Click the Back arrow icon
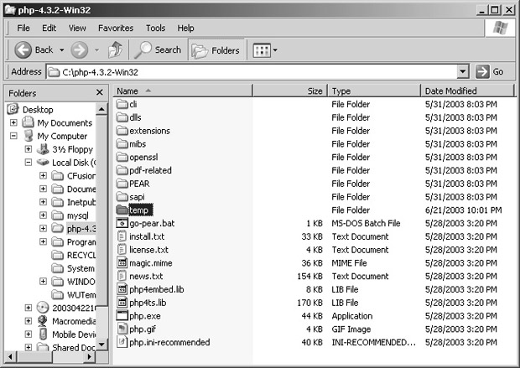520x368 pixels. pos(23,50)
